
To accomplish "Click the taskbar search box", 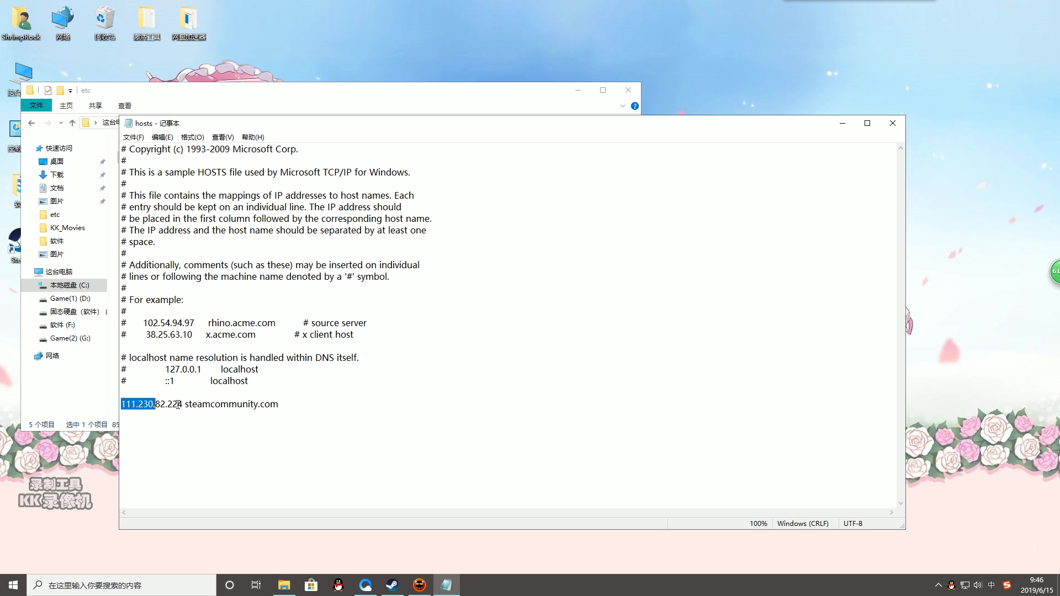I will point(121,585).
